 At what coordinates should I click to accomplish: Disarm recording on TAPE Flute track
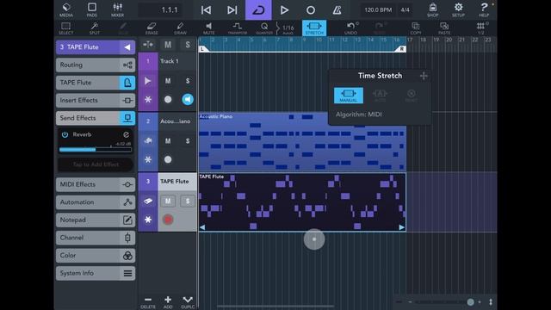168,220
